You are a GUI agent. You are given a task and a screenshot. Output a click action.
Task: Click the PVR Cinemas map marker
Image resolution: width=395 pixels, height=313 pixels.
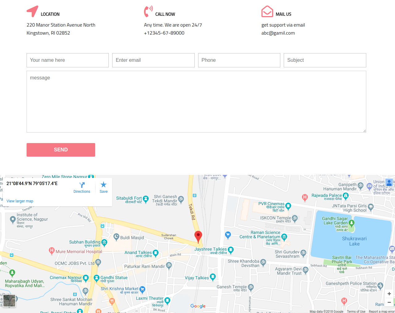pos(288,205)
